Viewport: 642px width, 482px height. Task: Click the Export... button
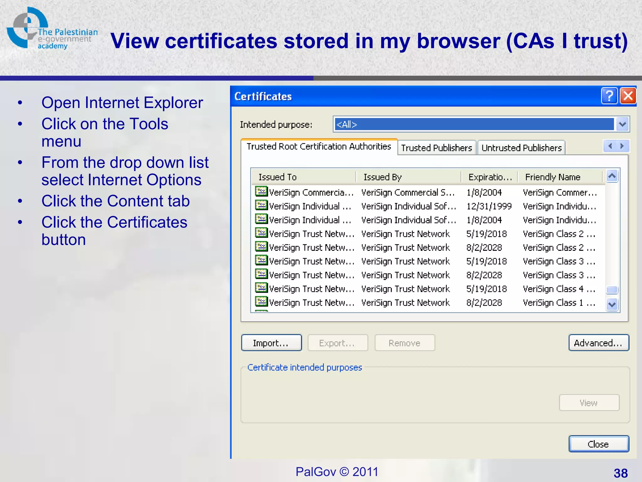(x=338, y=343)
